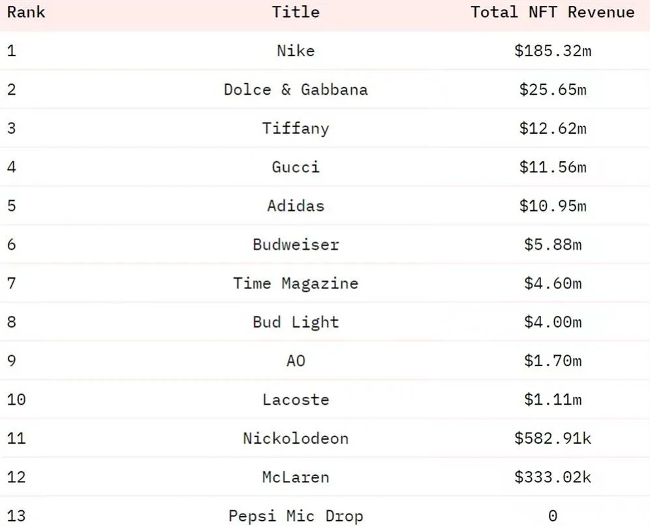
Task: Select the $25.65m revenue value
Action: [x=553, y=89]
